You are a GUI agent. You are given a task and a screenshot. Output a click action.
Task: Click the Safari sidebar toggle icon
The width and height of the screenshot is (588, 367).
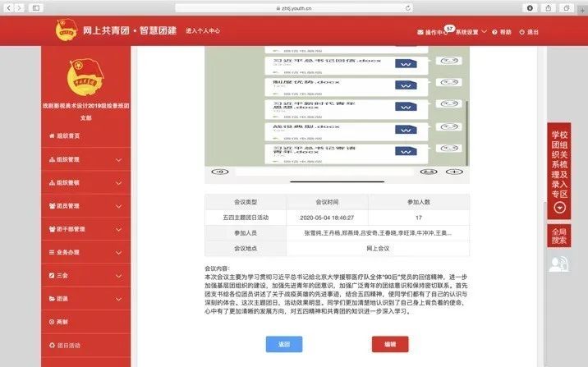coord(36,7)
